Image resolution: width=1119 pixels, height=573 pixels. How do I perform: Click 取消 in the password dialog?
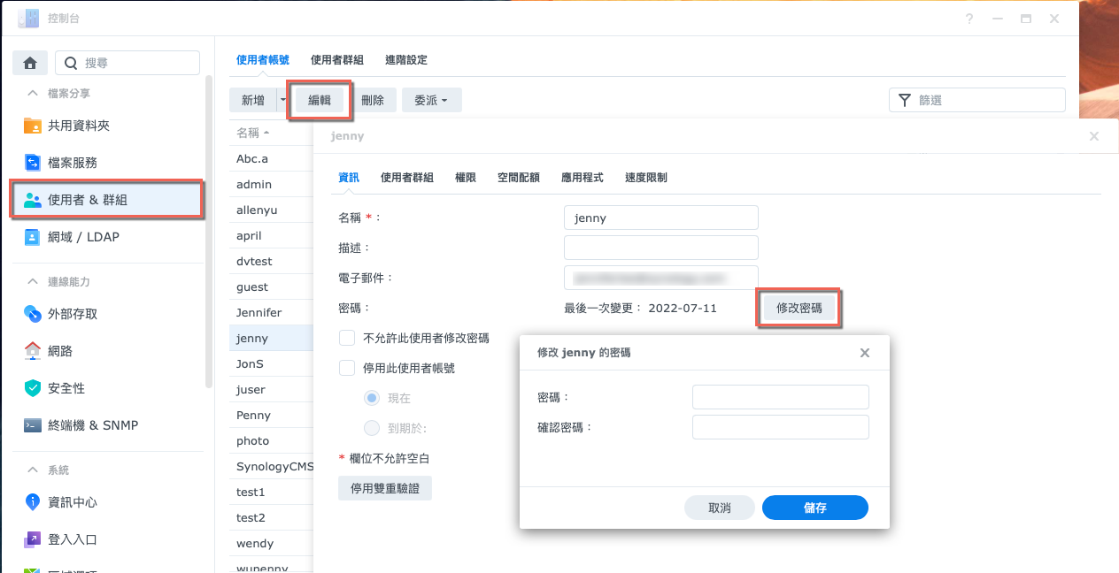tap(720, 508)
